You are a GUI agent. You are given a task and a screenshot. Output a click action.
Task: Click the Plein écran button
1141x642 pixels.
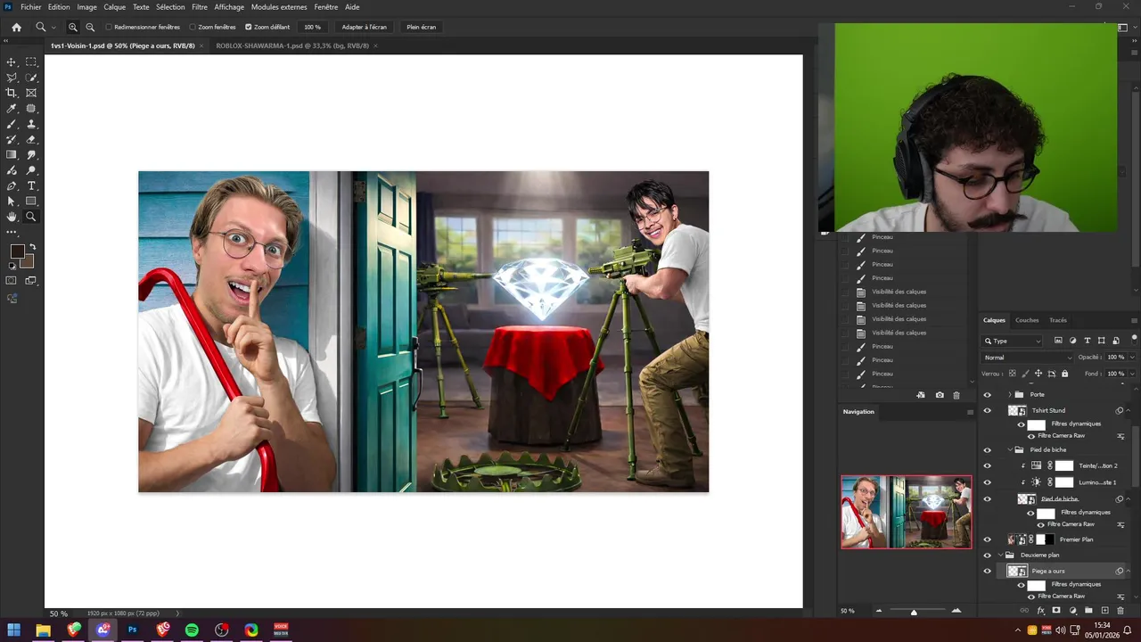coord(422,27)
